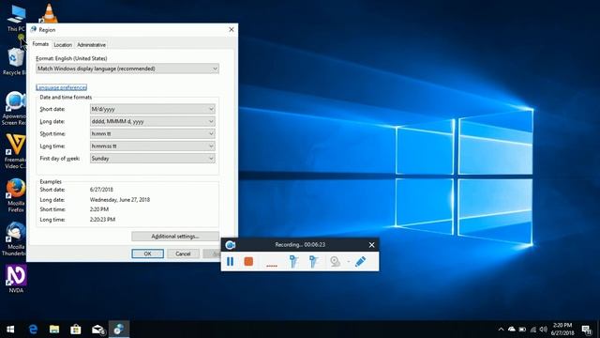Screen dimensions: 600x338
Task: Select the Freemake Video Converter desktop icon
Action: (15, 152)
